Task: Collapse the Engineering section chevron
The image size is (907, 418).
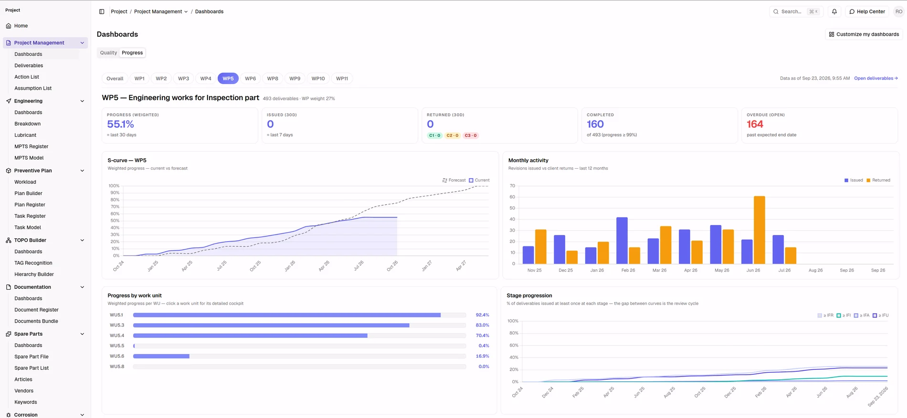Action: pos(82,101)
